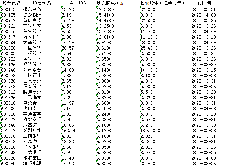Select date 2022-03-23
Viewport: 235px width, 166px height.
point(203,59)
